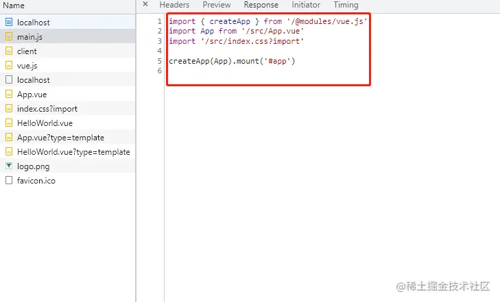Click the script icon beside client
Viewport: 500px width, 302px height.
pyautogui.click(x=9, y=51)
